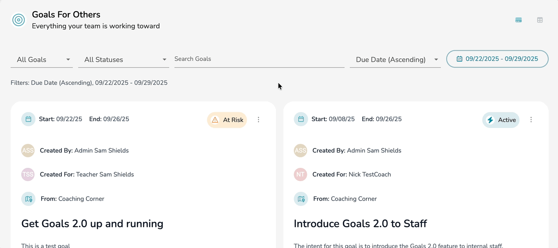Click the ASS avatar on first card
This screenshot has width=558, height=248.
[28, 151]
